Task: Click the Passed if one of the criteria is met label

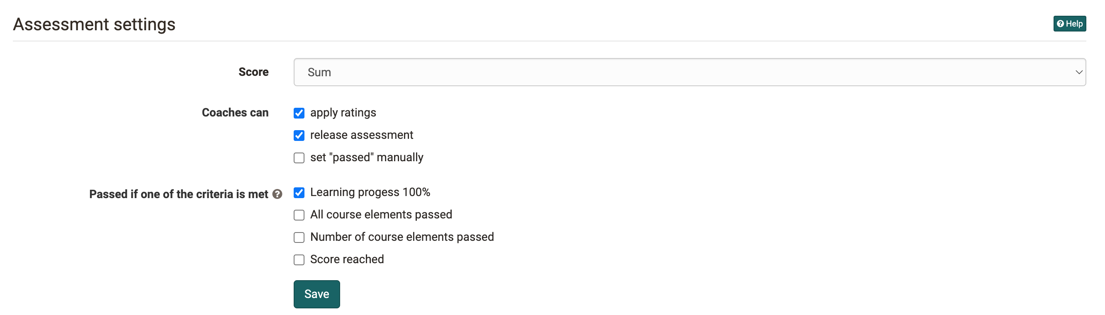Action: (180, 194)
